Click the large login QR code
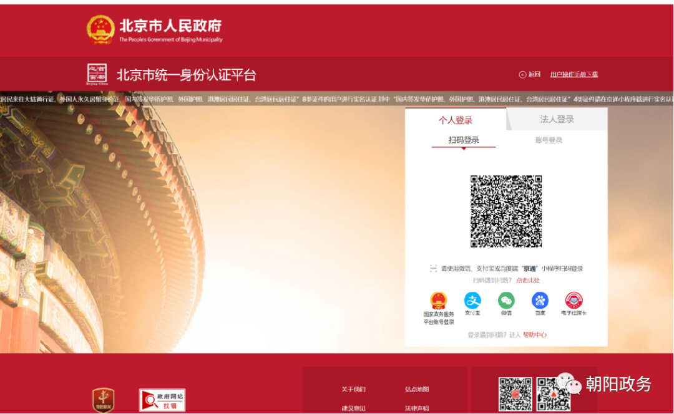Screen dimensions: 674x414 (x=506, y=211)
